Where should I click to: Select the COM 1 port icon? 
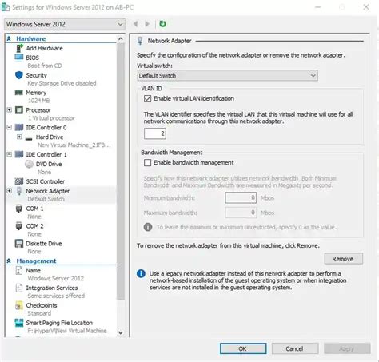(x=19, y=209)
